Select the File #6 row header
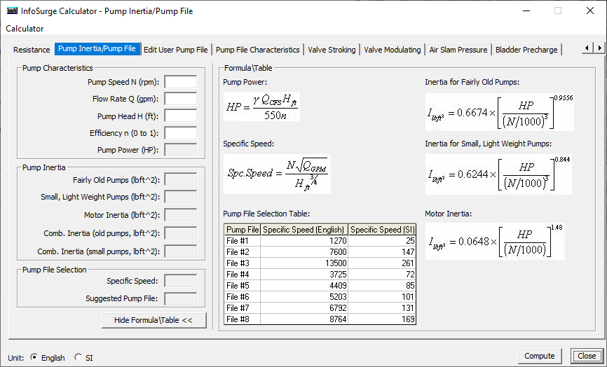 [x=243, y=297]
